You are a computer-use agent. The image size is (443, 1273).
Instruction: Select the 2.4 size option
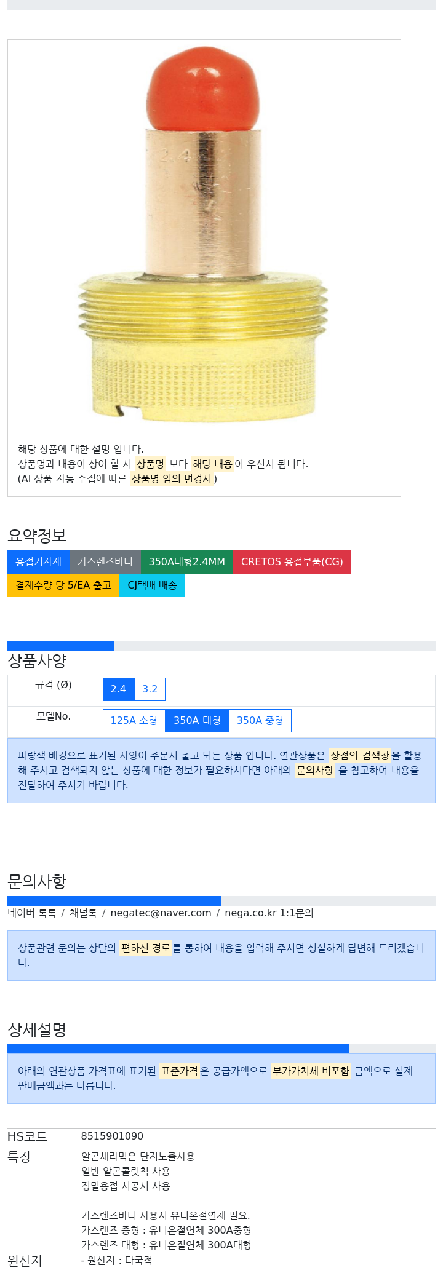pos(118,689)
